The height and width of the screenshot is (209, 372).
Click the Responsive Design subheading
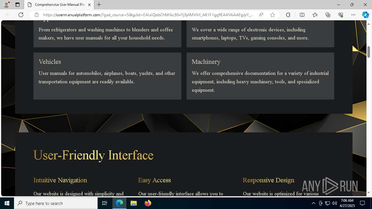point(269,180)
